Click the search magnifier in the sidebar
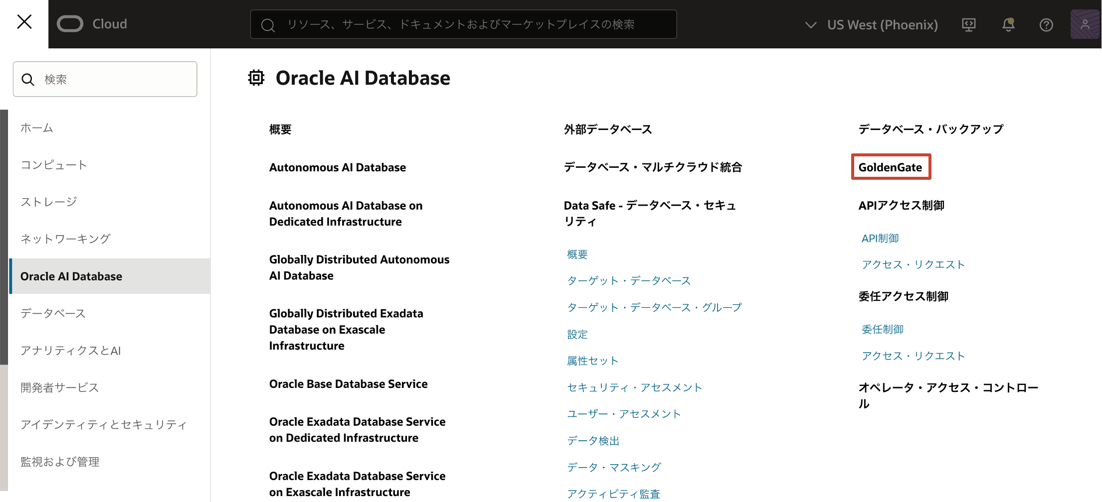Viewport: 1102px width, 502px height. 28,79
